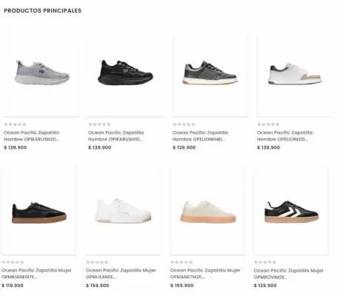View the dark green OPELIONH4D sneaker photo
This screenshot has height=296, width=337.
[210, 72]
